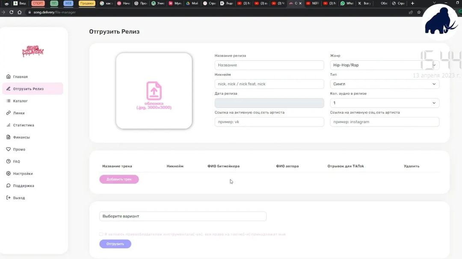
Task: Open a new browser tab with plus
Action: click(x=412, y=3)
